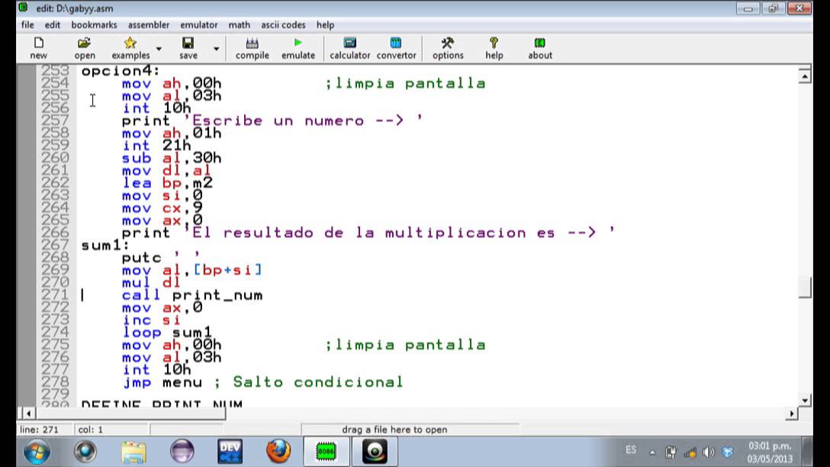The width and height of the screenshot is (830, 467).
Task: Show hidden tray icons arrow
Action: click(x=652, y=453)
